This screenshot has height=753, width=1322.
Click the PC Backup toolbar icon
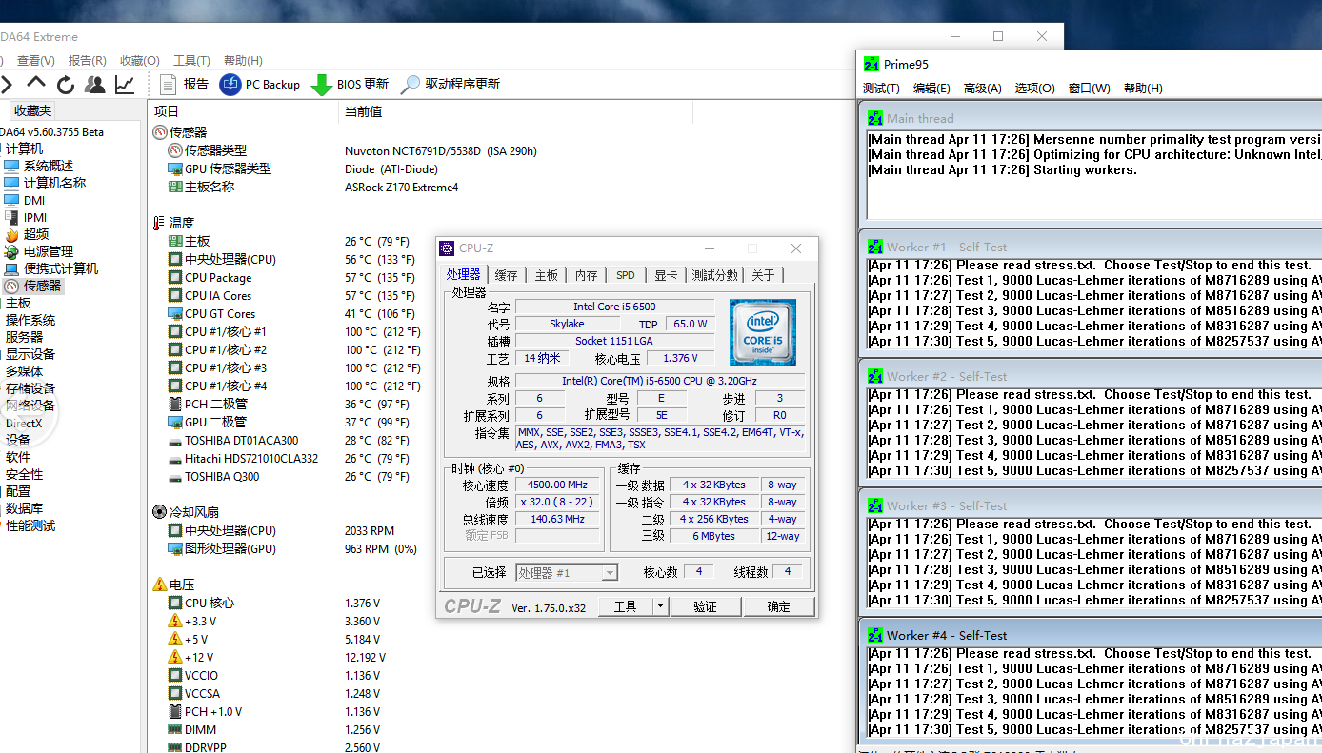coord(230,85)
